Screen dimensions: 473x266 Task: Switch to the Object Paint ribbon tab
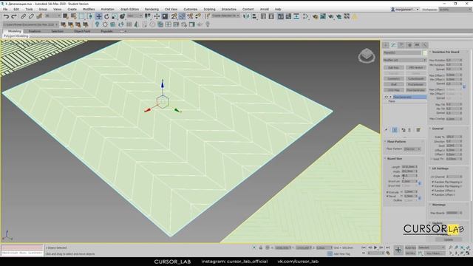tap(82, 31)
